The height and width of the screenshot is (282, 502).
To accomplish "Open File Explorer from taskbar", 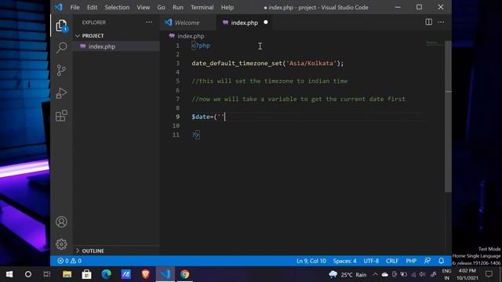I will 67,274.
